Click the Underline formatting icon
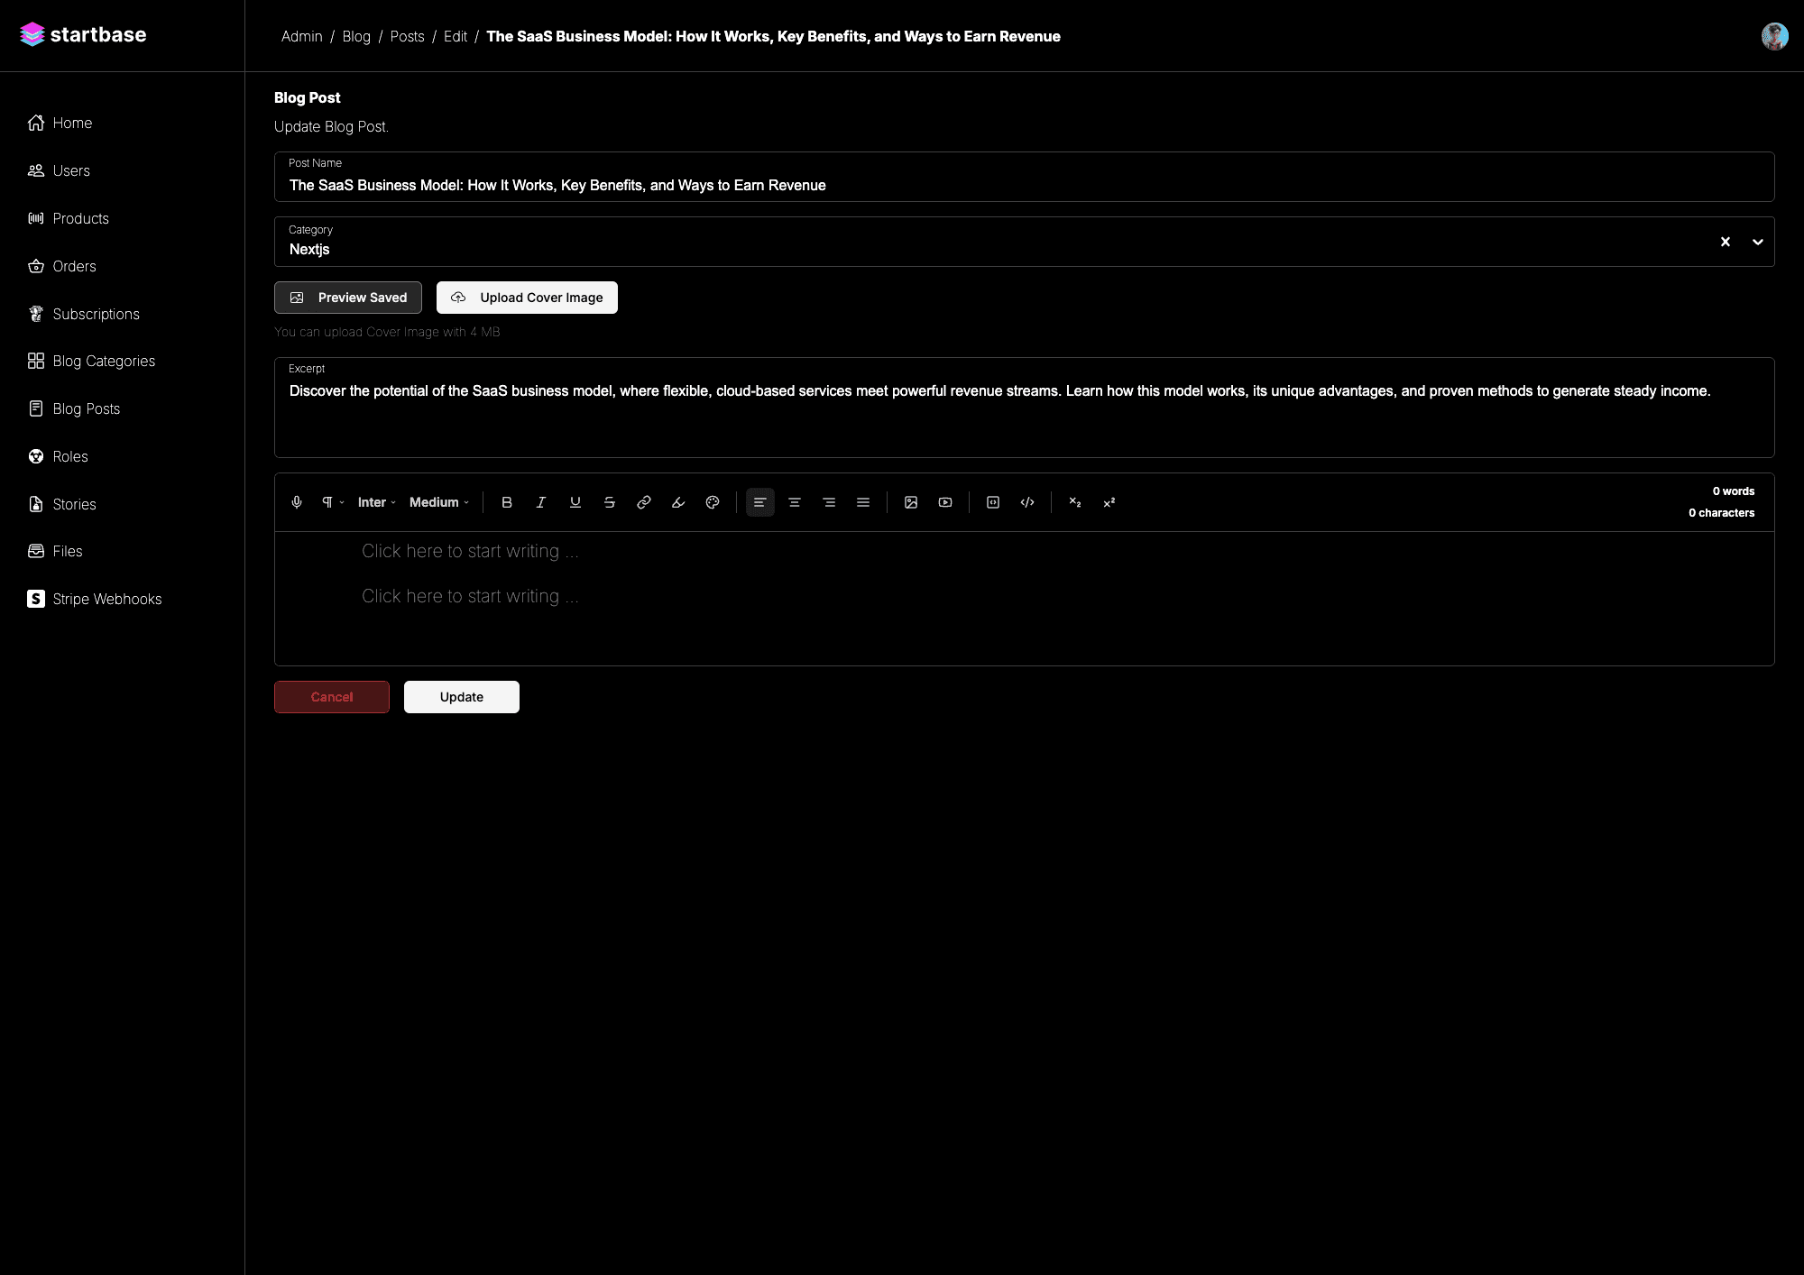This screenshot has width=1804, height=1275. coord(575,501)
